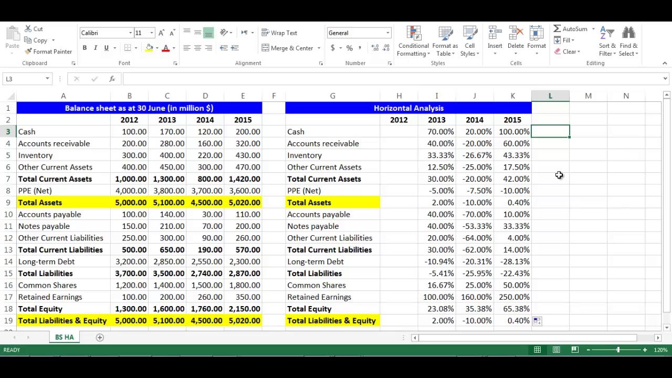Increase font size with the large A button
The height and width of the screenshot is (378, 672).
click(162, 33)
